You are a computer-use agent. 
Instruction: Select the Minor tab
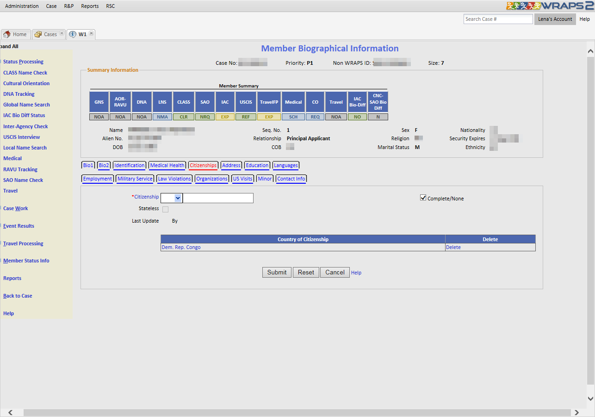click(x=265, y=179)
